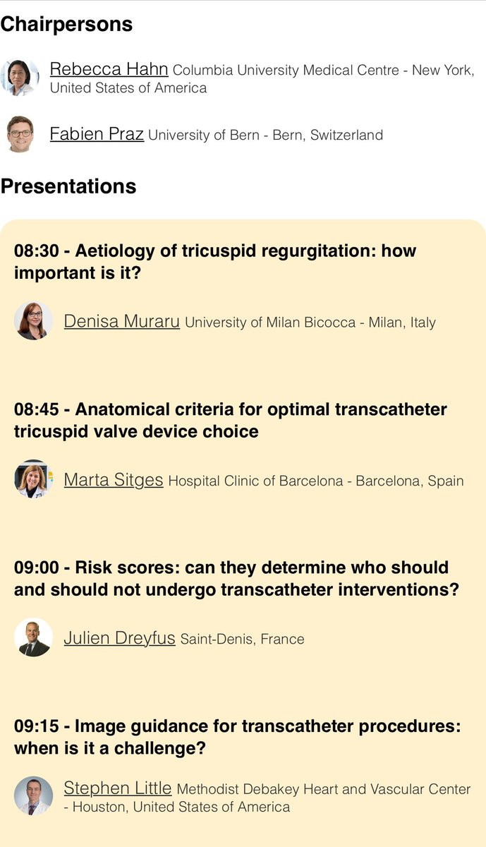Image resolution: width=486 pixels, height=847 pixels.
Task: Click Julien Dreyfus's avatar photo
Action: pyautogui.click(x=33, y=638)
